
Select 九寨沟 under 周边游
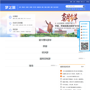(x=14, y=32)
